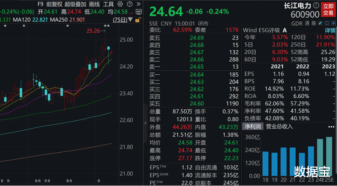Select 卖一 price 24.65
Screen dimensions: 337x186
(x=197, y=67)
